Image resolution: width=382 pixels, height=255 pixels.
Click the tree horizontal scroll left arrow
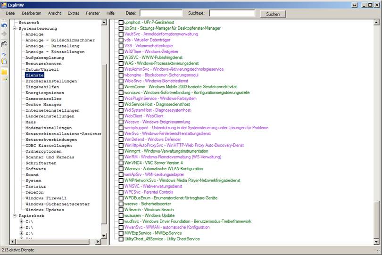click(13, 242)
